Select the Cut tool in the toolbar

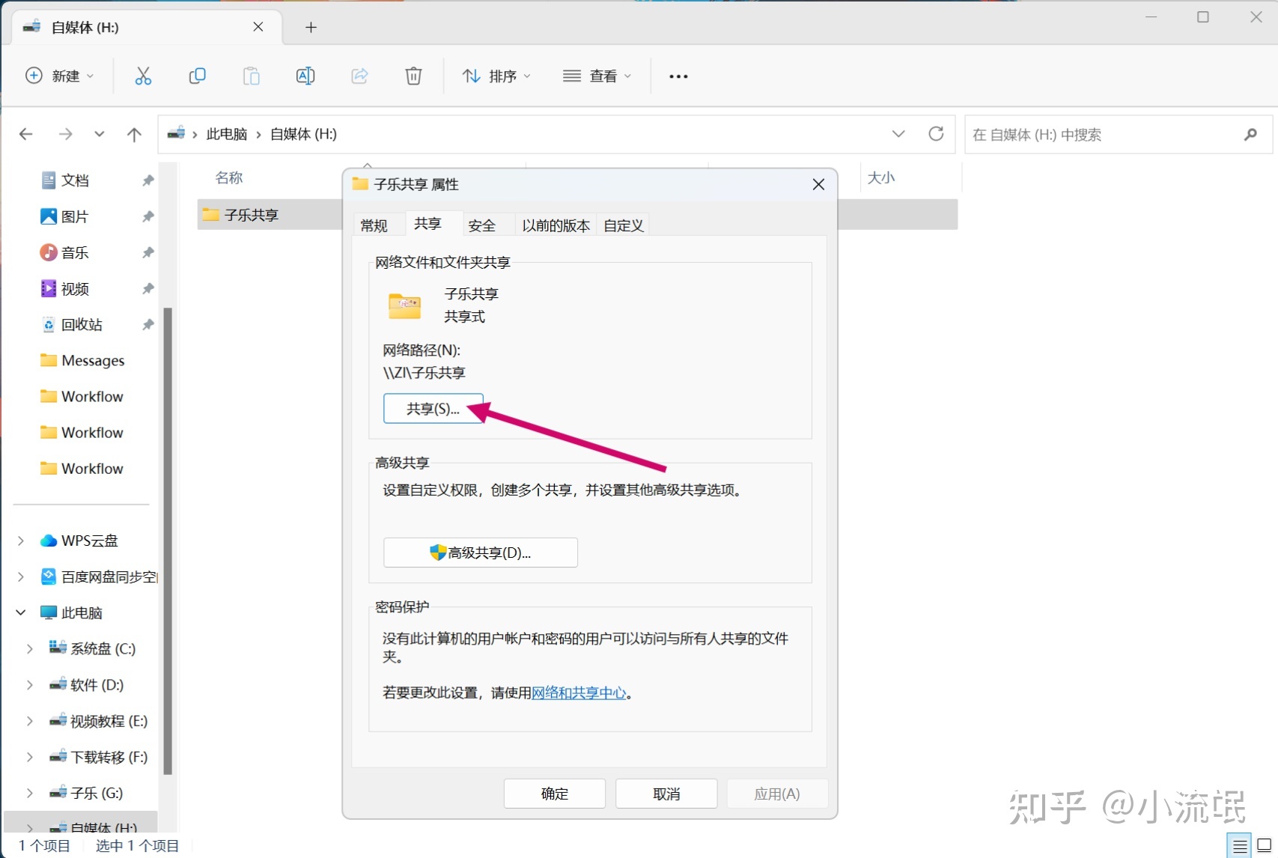(143, 76)
